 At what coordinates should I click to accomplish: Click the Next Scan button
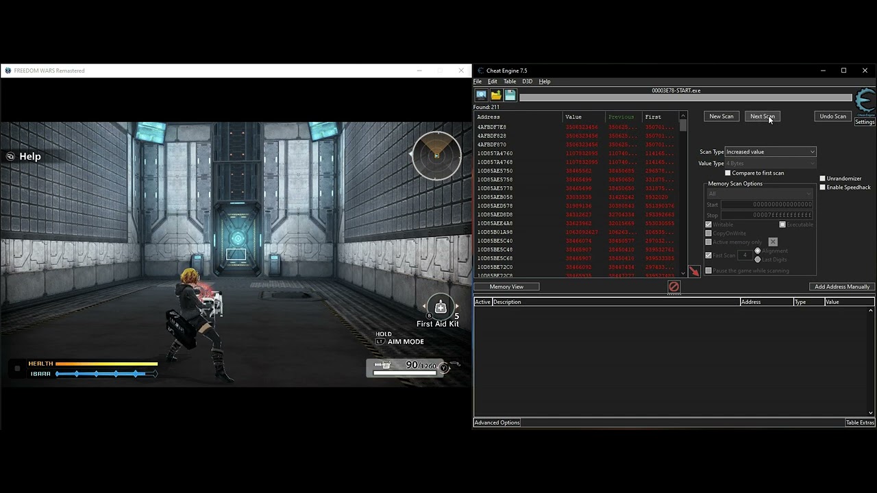pos(762,116)
